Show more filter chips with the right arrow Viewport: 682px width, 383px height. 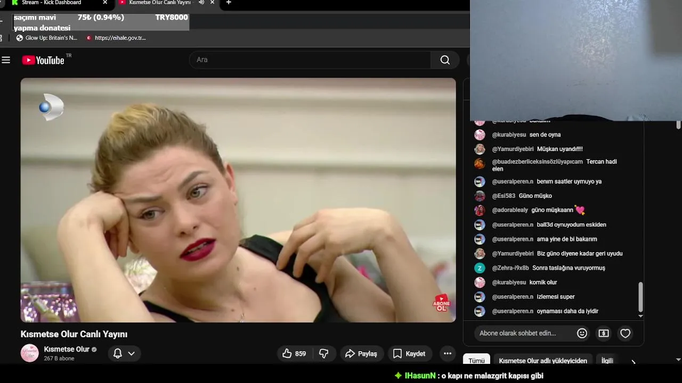click(x=634, y=362)
